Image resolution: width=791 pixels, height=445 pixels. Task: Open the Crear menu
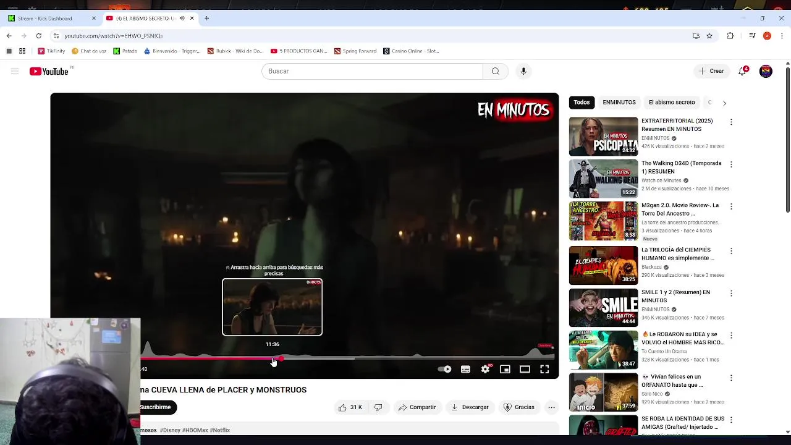[711, 71]
